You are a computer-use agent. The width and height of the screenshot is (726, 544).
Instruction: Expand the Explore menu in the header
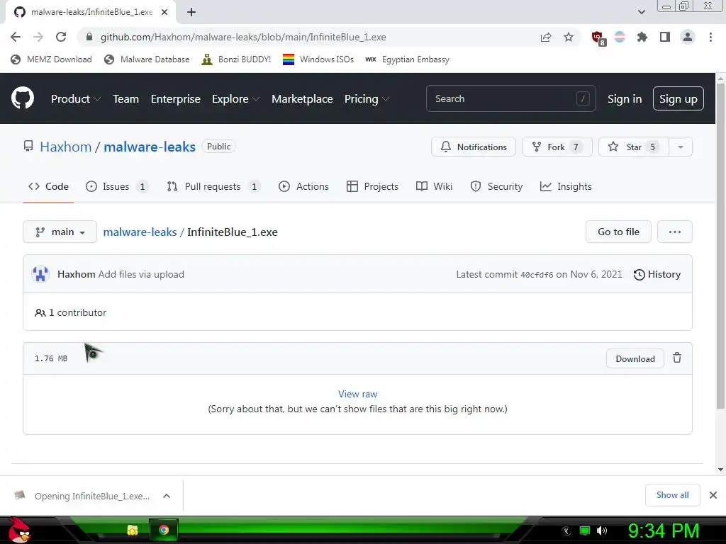(x=235, y=98)
